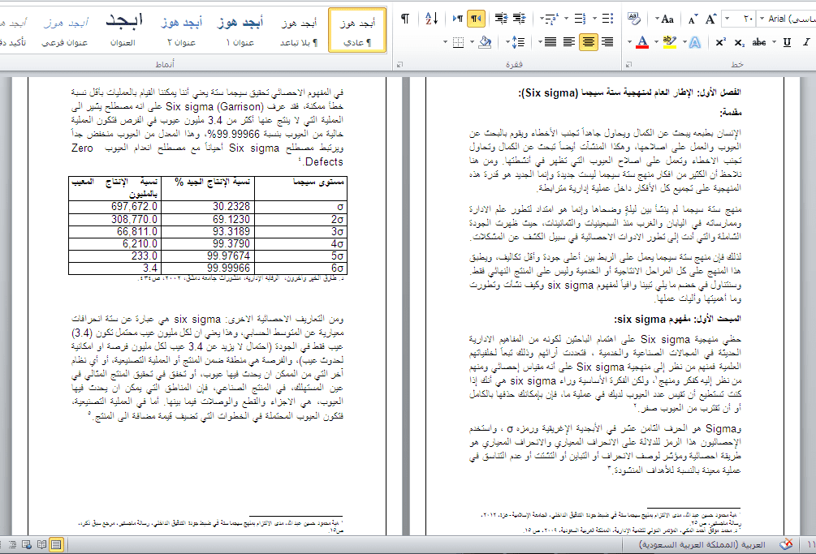Select the عنوان ١ heading style

pyautogui.click(x=240, y=31)
